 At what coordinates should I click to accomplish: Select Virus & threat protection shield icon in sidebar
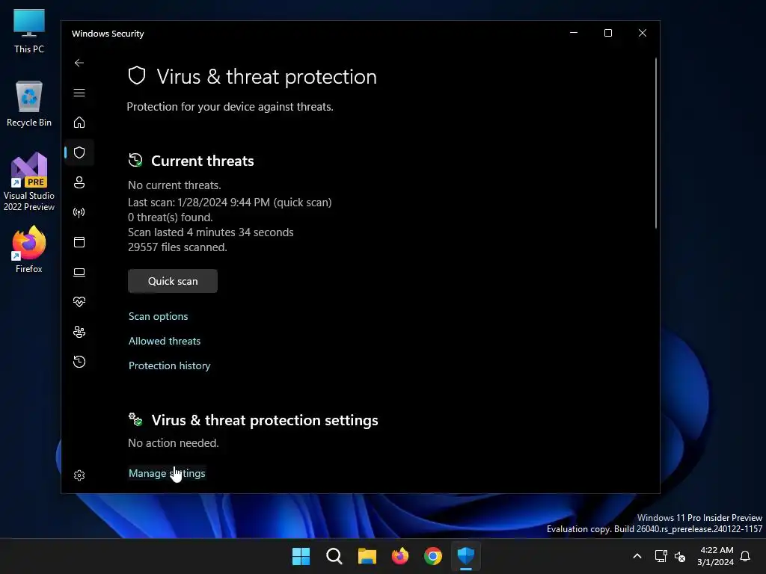(79, 152)
